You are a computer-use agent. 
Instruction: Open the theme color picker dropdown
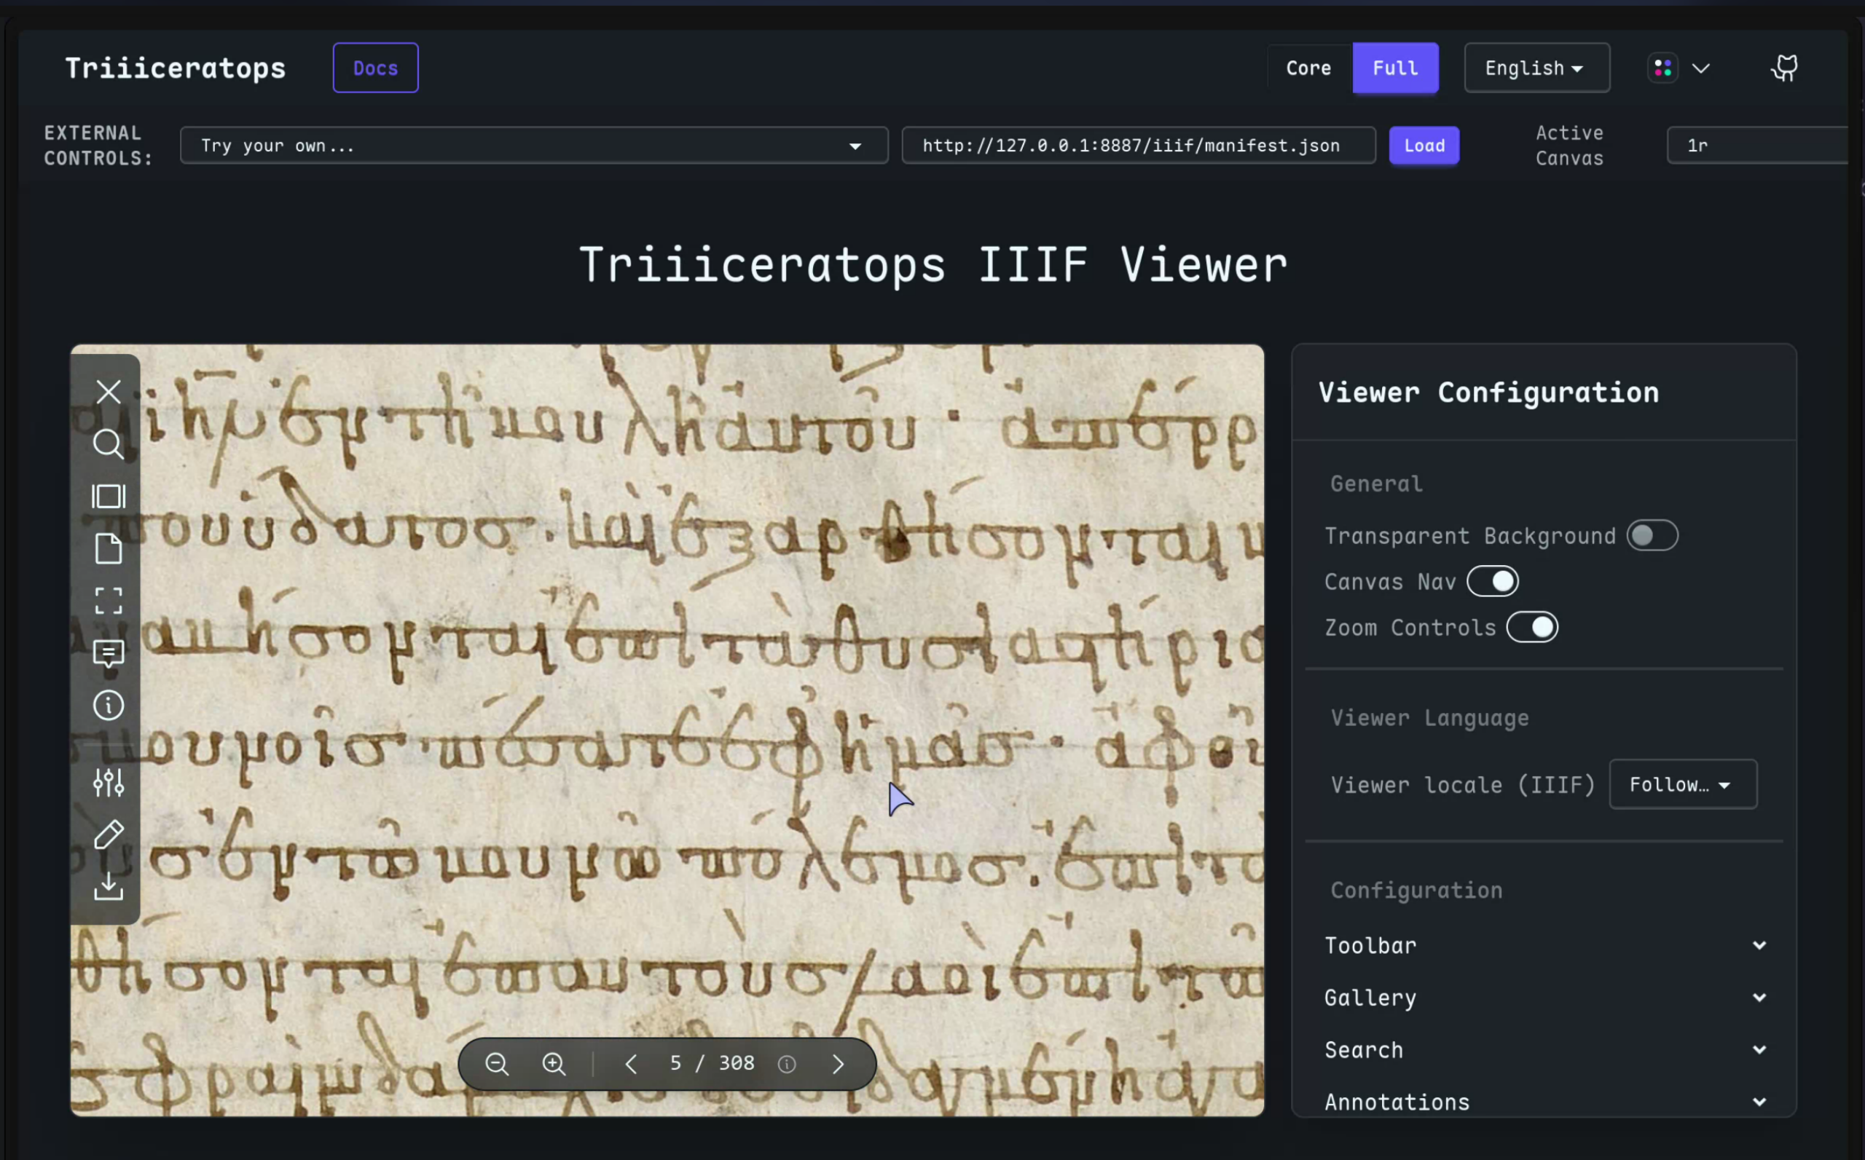tap(1679, 68)
